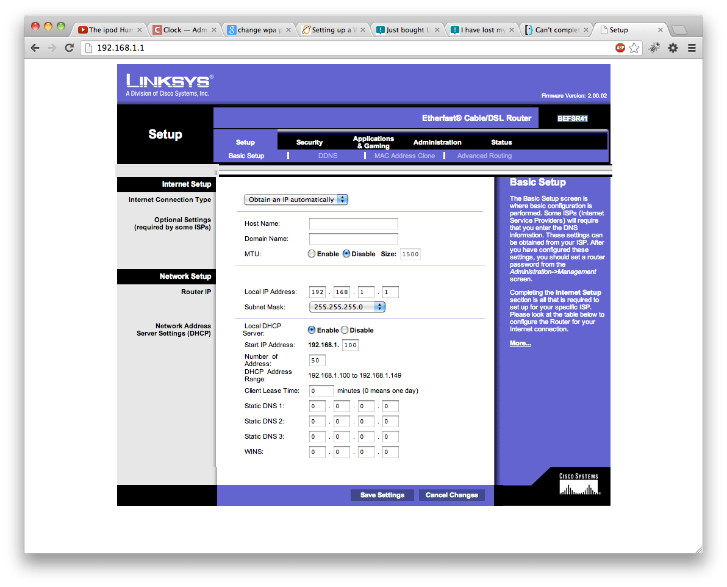Click inside the Host Name field

point(354,223)
